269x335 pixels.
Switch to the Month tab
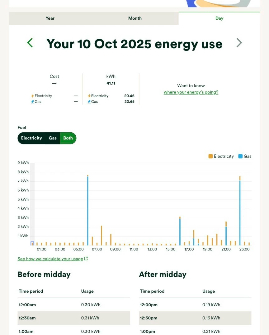135,18
